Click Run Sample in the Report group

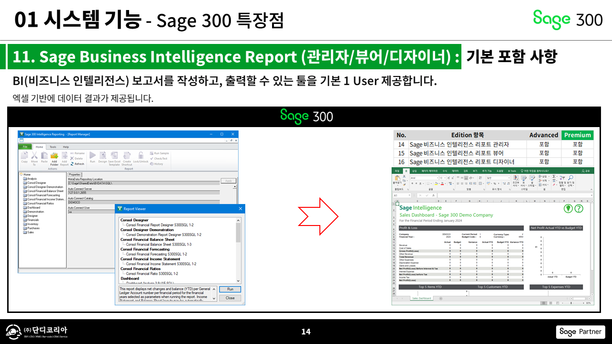coord(160,153)
